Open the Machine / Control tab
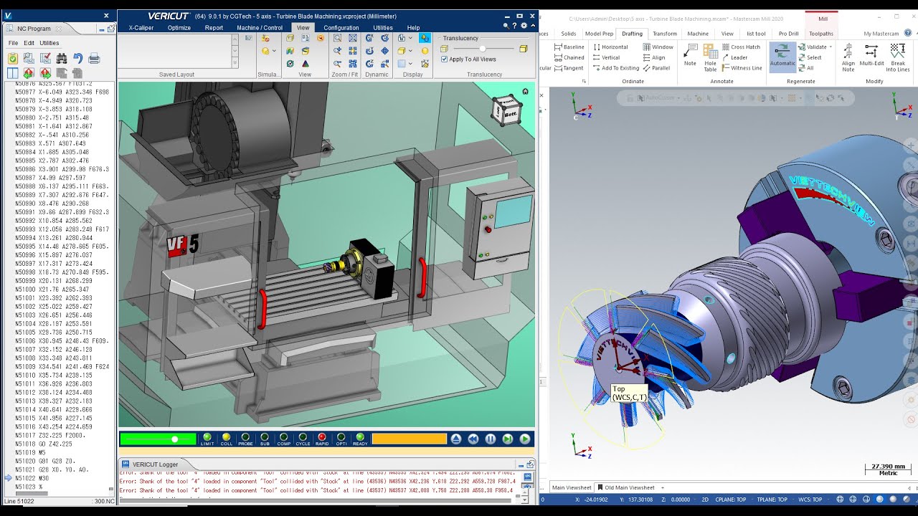This screenshot has width=918, height=516. pyautogui.click(x=260, y=28)
